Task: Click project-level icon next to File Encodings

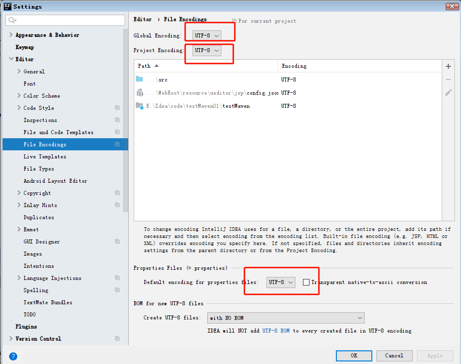Action: pyautogui.click(x=118, y=144)
